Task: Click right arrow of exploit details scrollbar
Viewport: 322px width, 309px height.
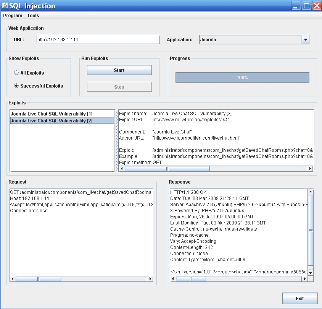Action: (x=310, y=169)
